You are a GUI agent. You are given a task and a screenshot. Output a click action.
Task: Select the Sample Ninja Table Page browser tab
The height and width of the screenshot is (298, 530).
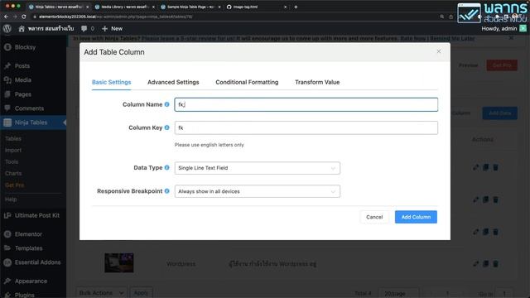[x=190, y=7]
